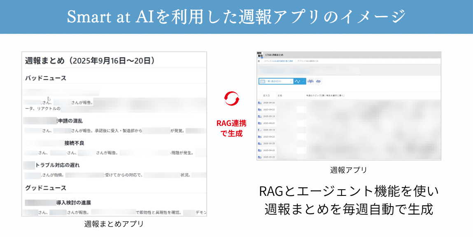Open the graph chart icon button

point(298,81)
